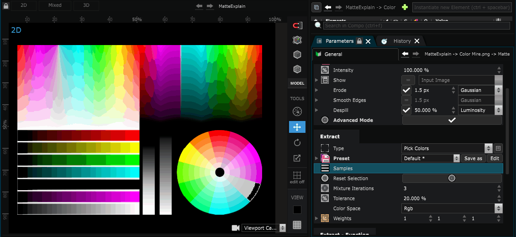The width and height of the screenshot is (516, 237).
Task: Select the rotate tool
Action: 297,142
